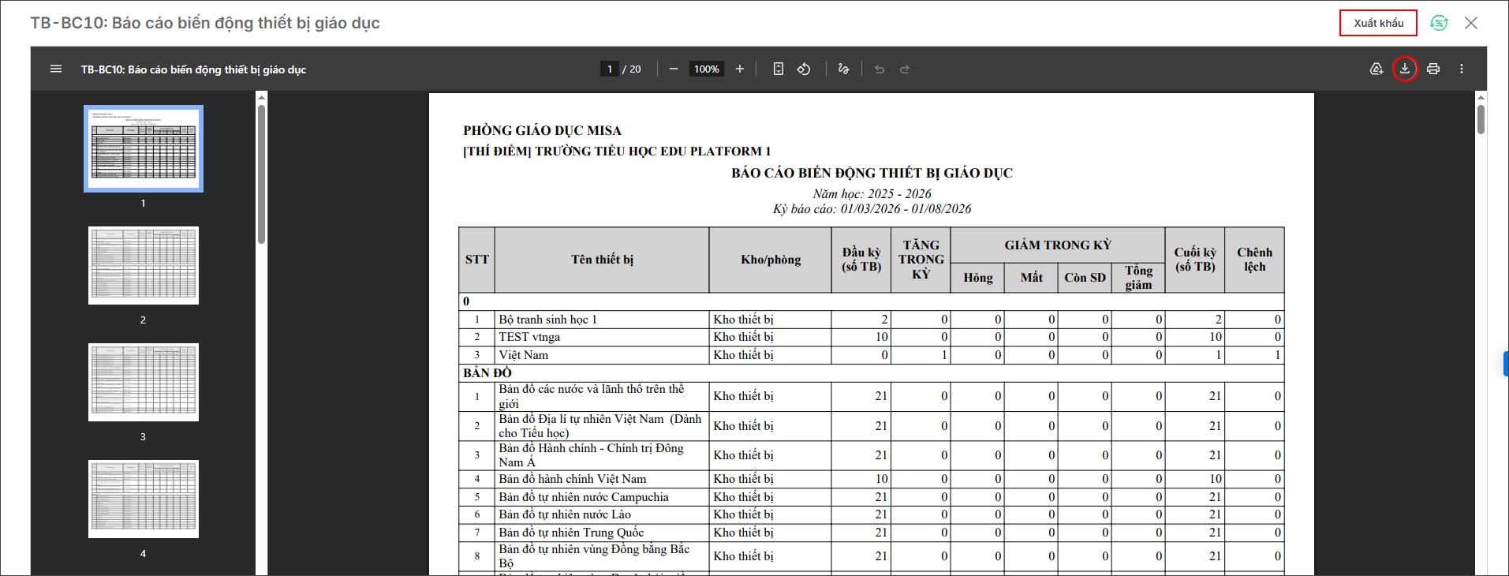Click the report title 'BÁO CÁO BIẾN ĐỘNG THIẾT BỊ GIÁO DỤC'
This screenshot has width=1509, height=576.
click(872, 173)
